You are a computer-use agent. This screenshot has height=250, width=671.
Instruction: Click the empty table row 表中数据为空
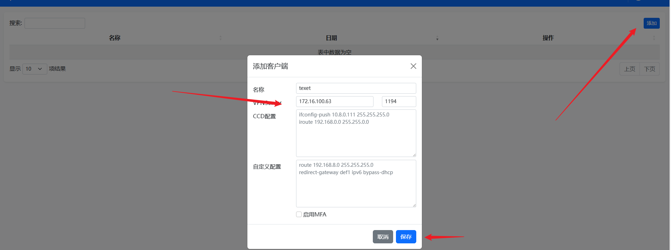[140, 52]
